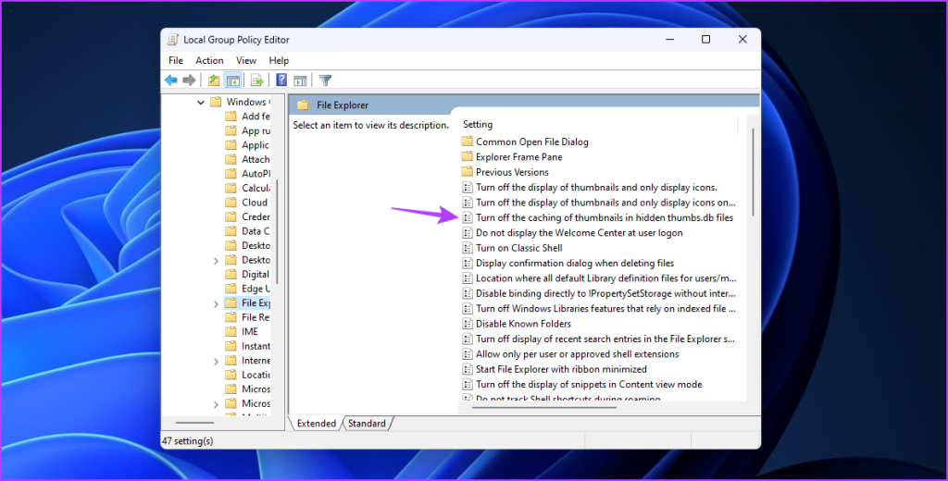Select the Digital tree folder

click(x=247, y=275)
